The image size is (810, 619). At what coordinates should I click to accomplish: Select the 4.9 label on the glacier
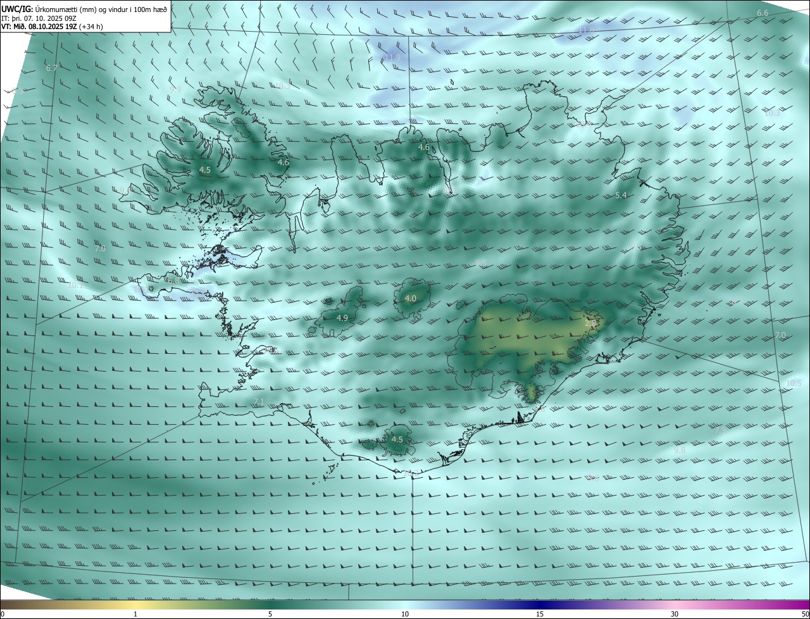(x=342, y=318)
